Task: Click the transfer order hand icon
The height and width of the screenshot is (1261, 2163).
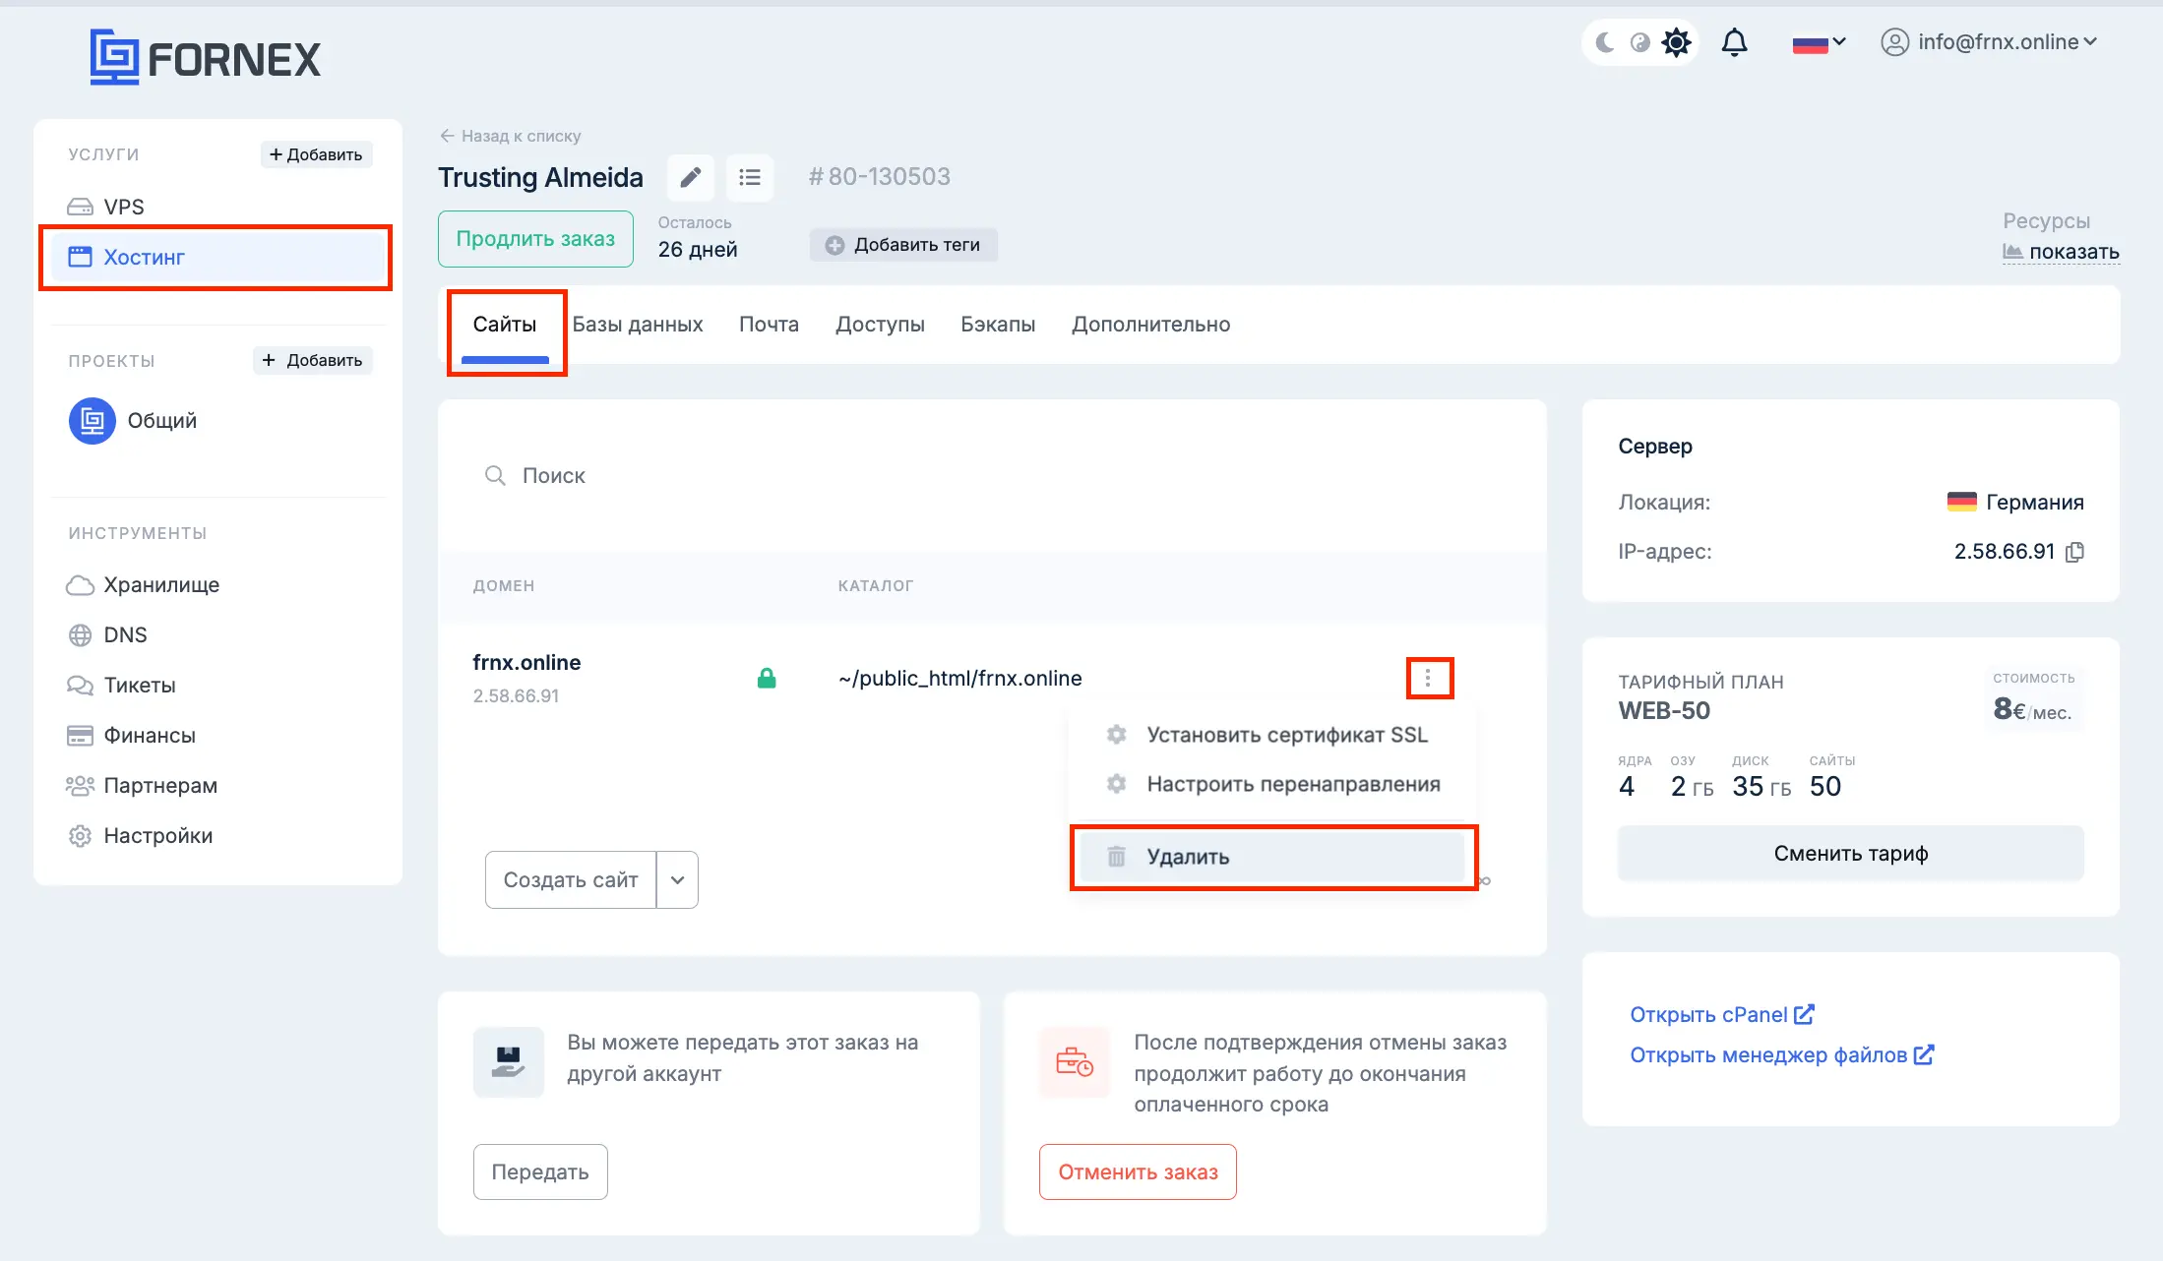Action: coord(509,1062)
